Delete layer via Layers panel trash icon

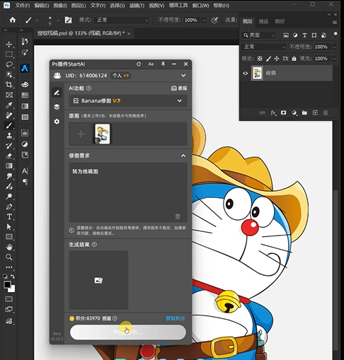326,113
